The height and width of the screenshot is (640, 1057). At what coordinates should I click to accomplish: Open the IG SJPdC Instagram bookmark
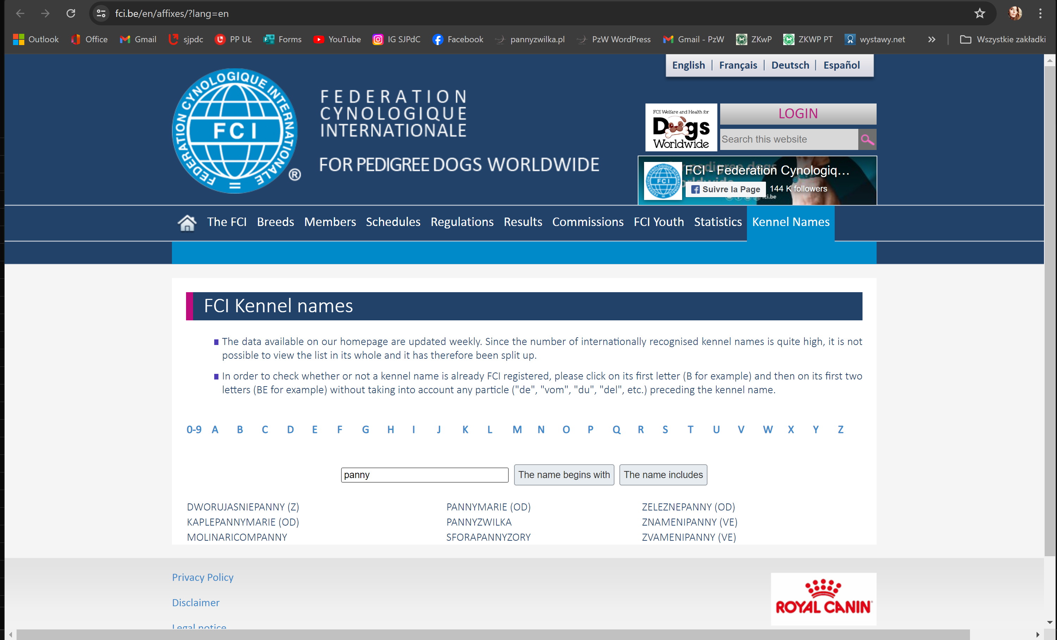pos(396,39)
